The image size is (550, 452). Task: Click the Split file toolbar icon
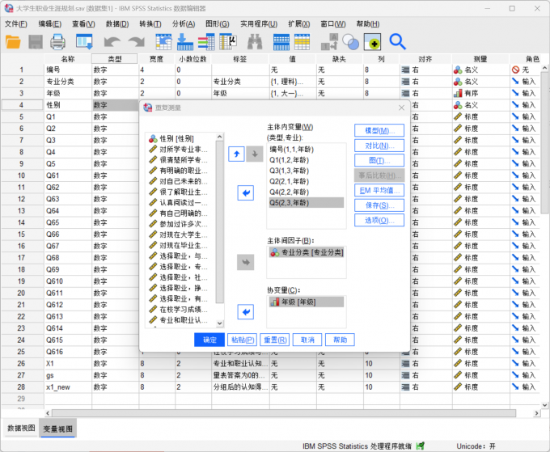329,42
